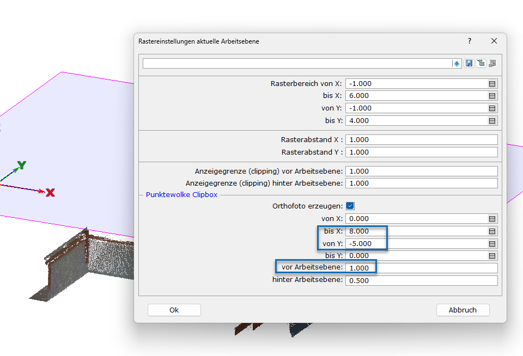
Task: Open calculator for Clipbox bis X
Action: [492, 231]
